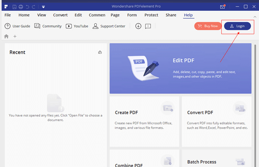Clear recent list with the broom icon
Image resolution: width=259 pixels, height=167 pixels.
[100, 52]
